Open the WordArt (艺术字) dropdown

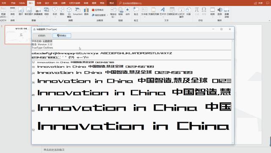click(x=163, y=17)
